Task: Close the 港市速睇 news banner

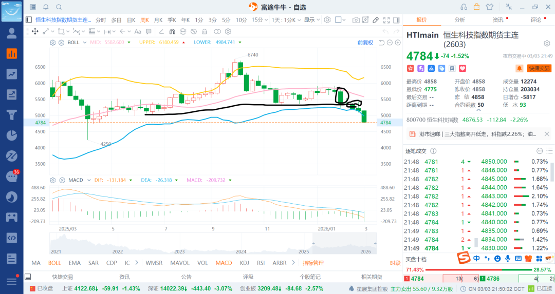Action: click(546, 134)
